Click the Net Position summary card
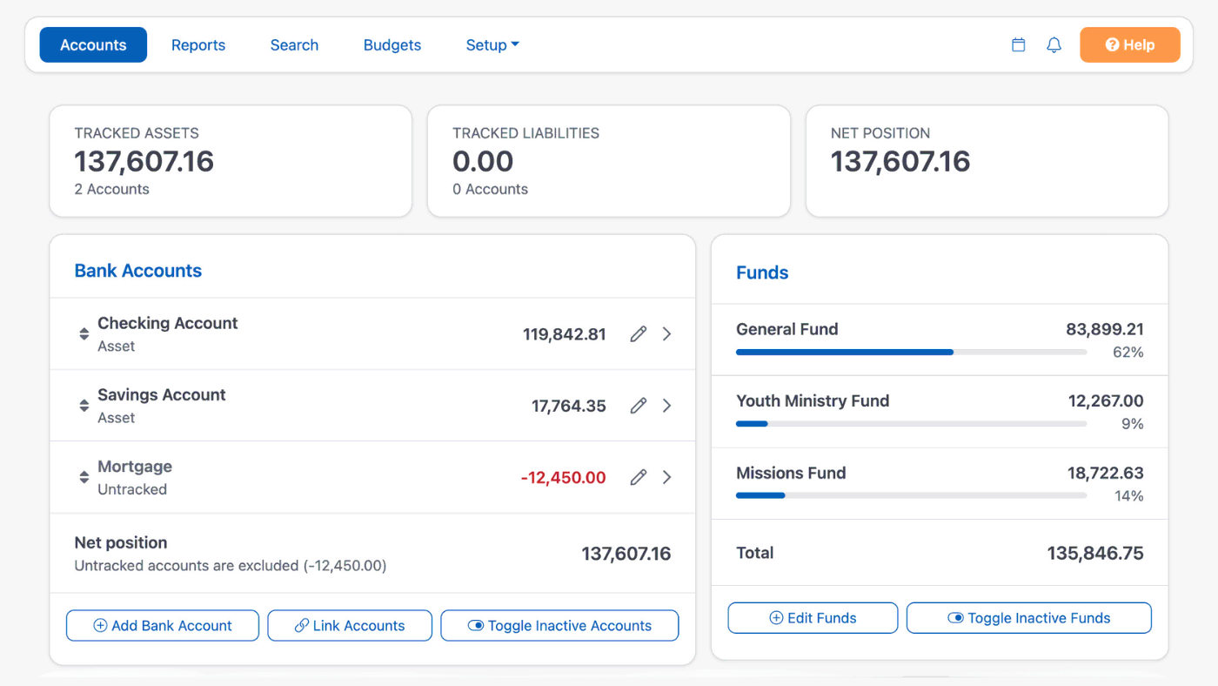The width and height of the screenshot is (1218, 686). [x=987, y=161]
